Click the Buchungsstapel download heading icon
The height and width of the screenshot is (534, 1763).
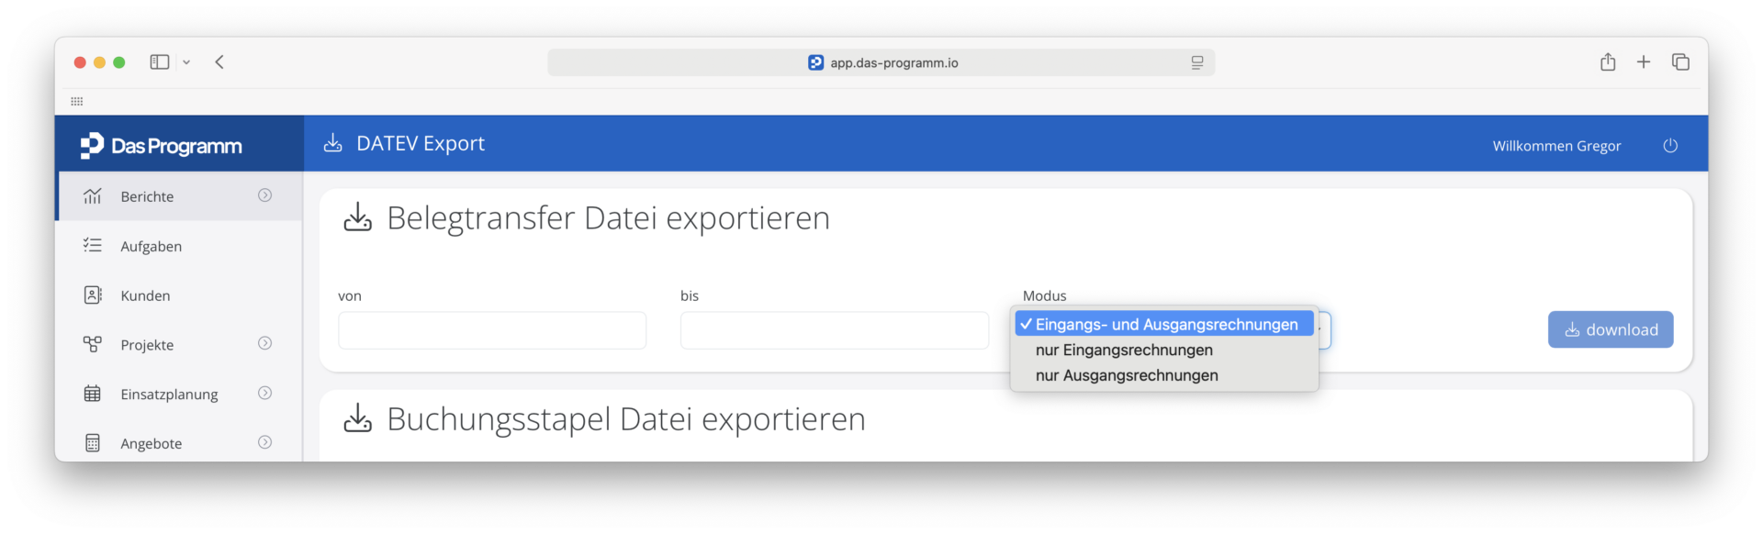(x=358, y=418)
